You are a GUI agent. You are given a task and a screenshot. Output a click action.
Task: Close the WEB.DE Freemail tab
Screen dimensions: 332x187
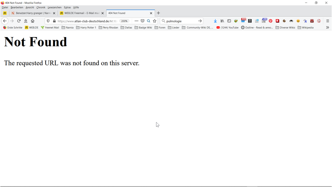point(102,13)
